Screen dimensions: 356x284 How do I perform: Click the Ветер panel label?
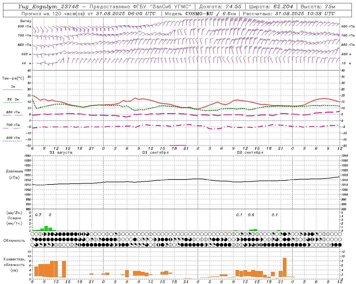click(26, 21)
